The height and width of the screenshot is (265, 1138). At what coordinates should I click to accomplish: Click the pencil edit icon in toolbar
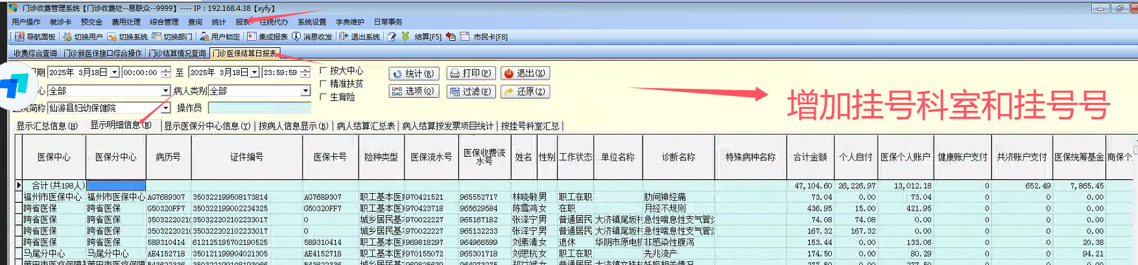pos(392,37)
